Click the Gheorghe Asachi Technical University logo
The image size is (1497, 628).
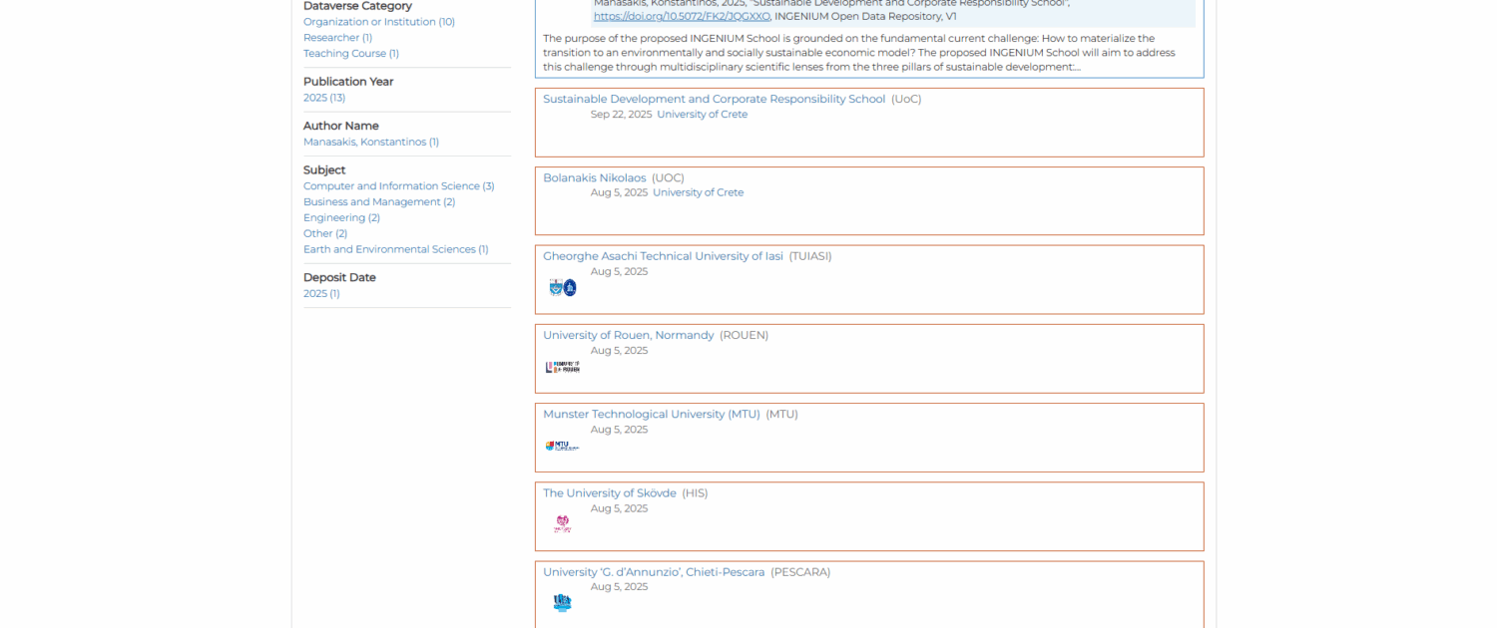[x=563, y=288]
